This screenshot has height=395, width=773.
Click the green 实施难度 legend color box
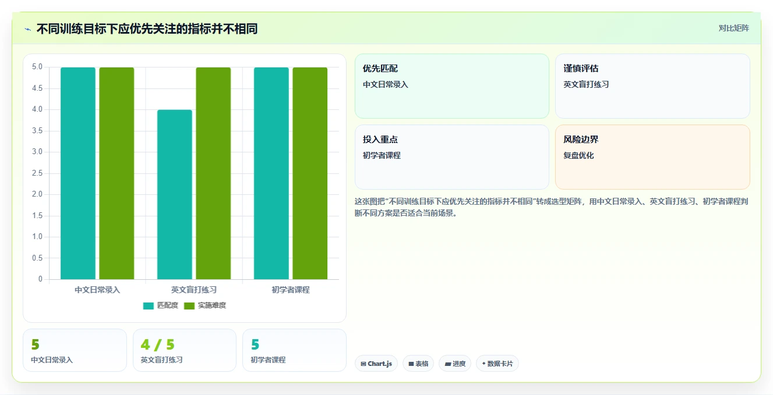tap(189, 305)
